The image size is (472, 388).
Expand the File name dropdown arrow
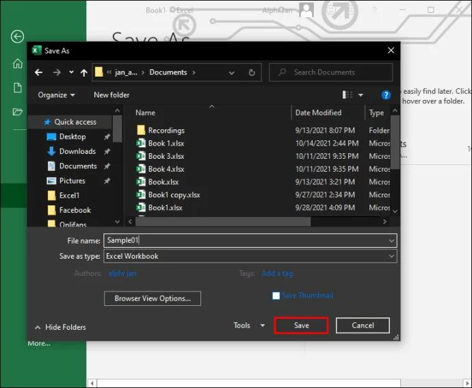[x=391, y=241]
